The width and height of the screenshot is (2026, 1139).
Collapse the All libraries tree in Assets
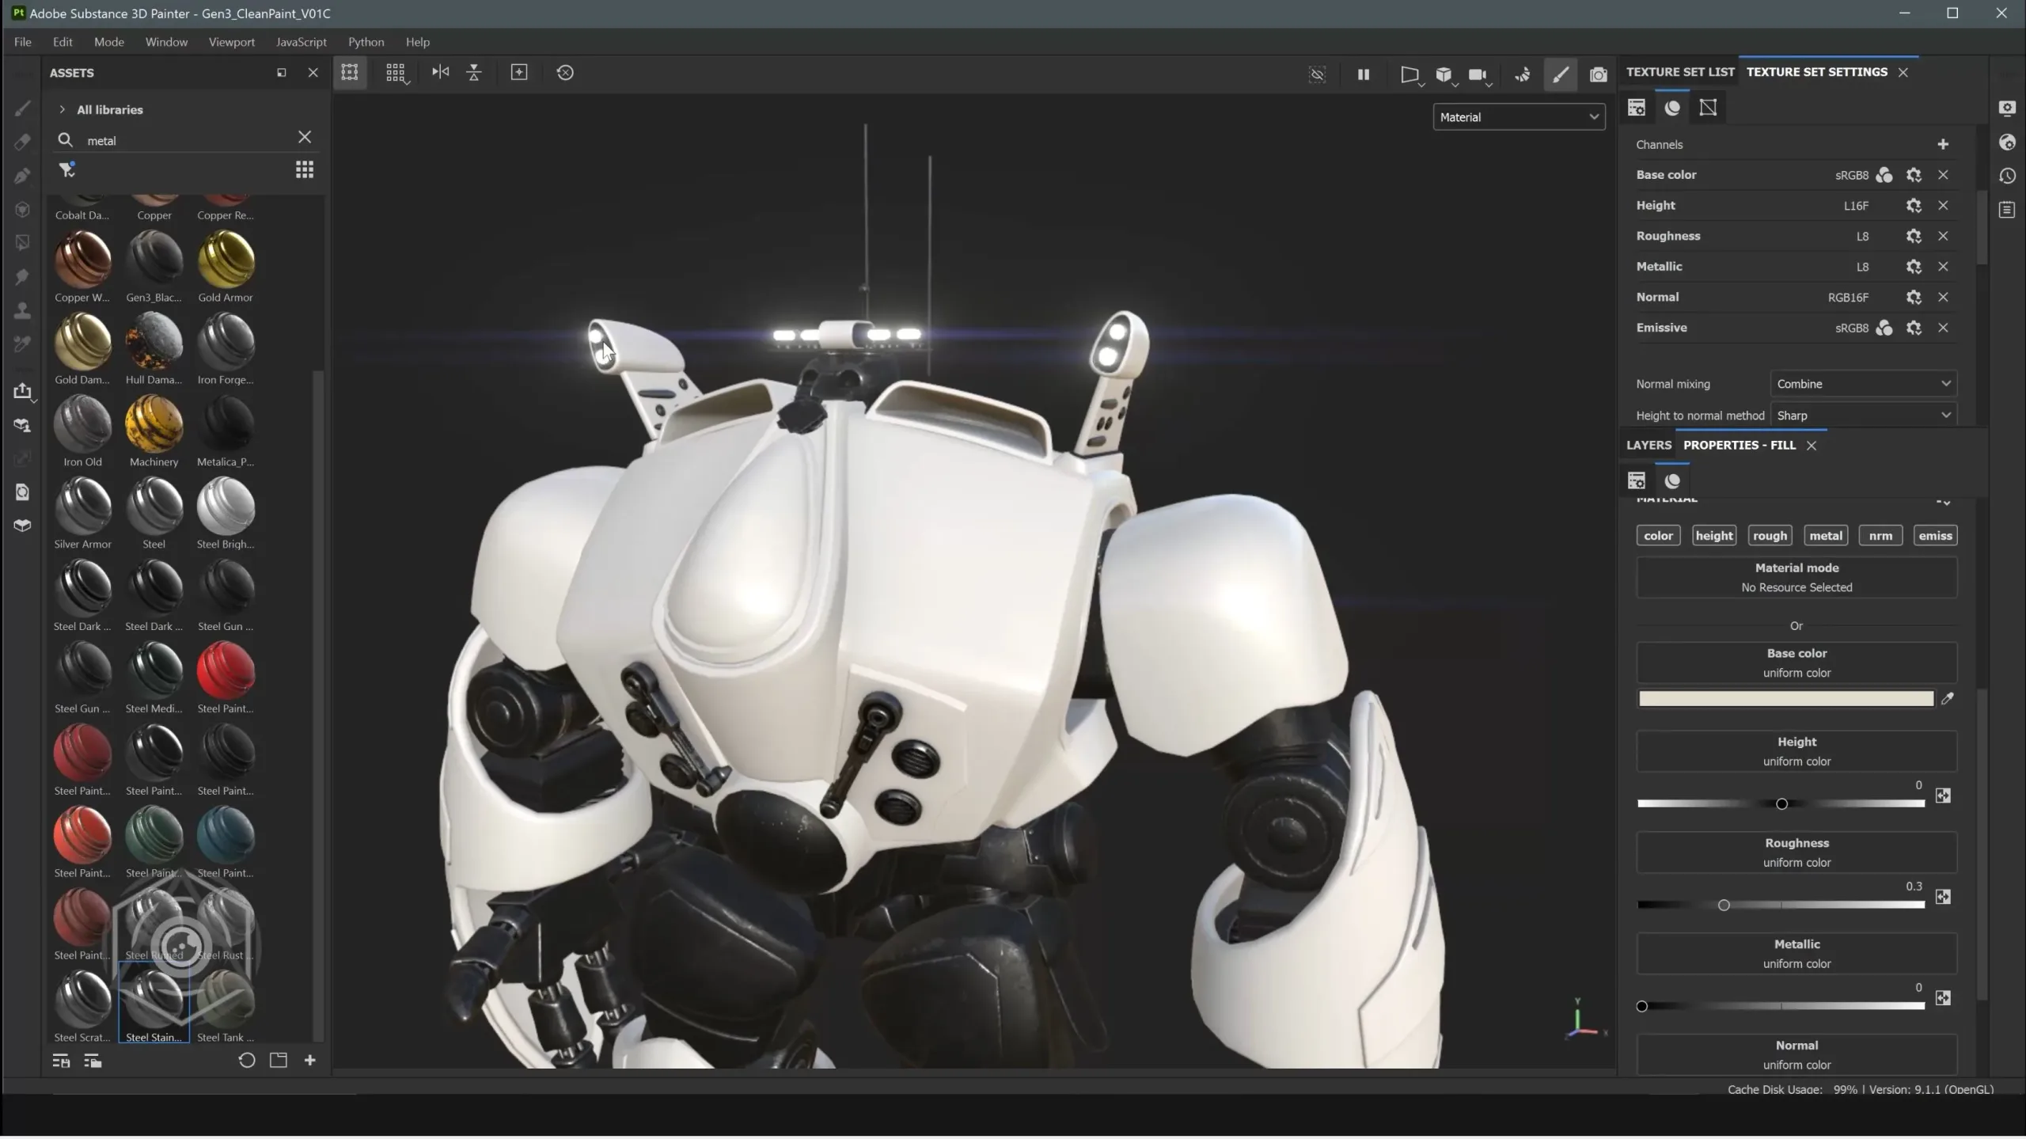click(x=62, y=109)
